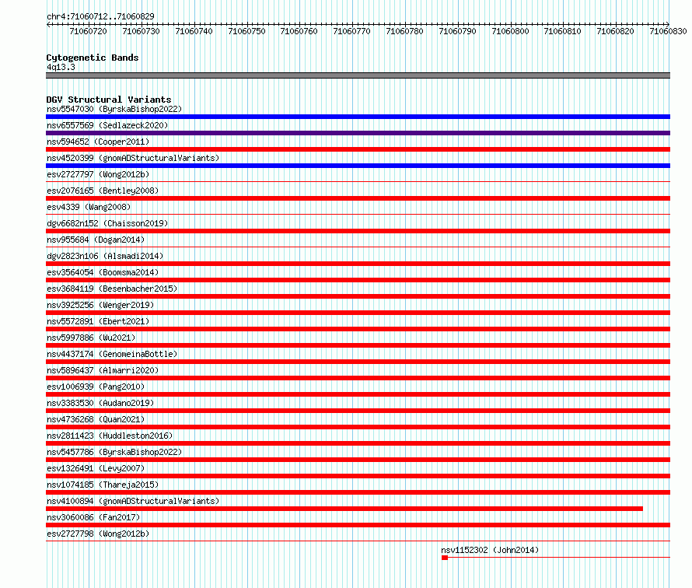Open first nsv4520399 (gnomADStructuralVariants) entry
The image size is (692, 588).
pyautogui.click(x=133, y=158)
